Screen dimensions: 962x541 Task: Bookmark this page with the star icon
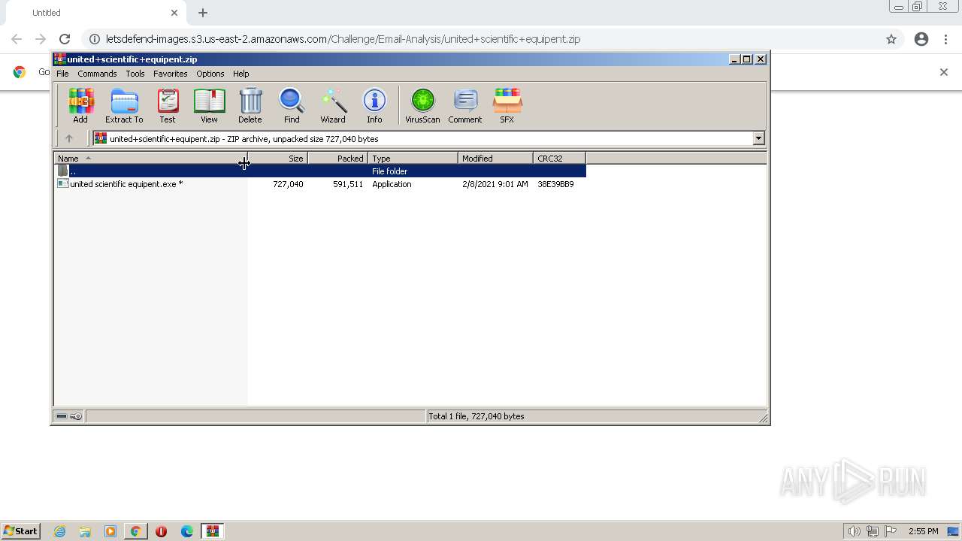tap(891, 39)
